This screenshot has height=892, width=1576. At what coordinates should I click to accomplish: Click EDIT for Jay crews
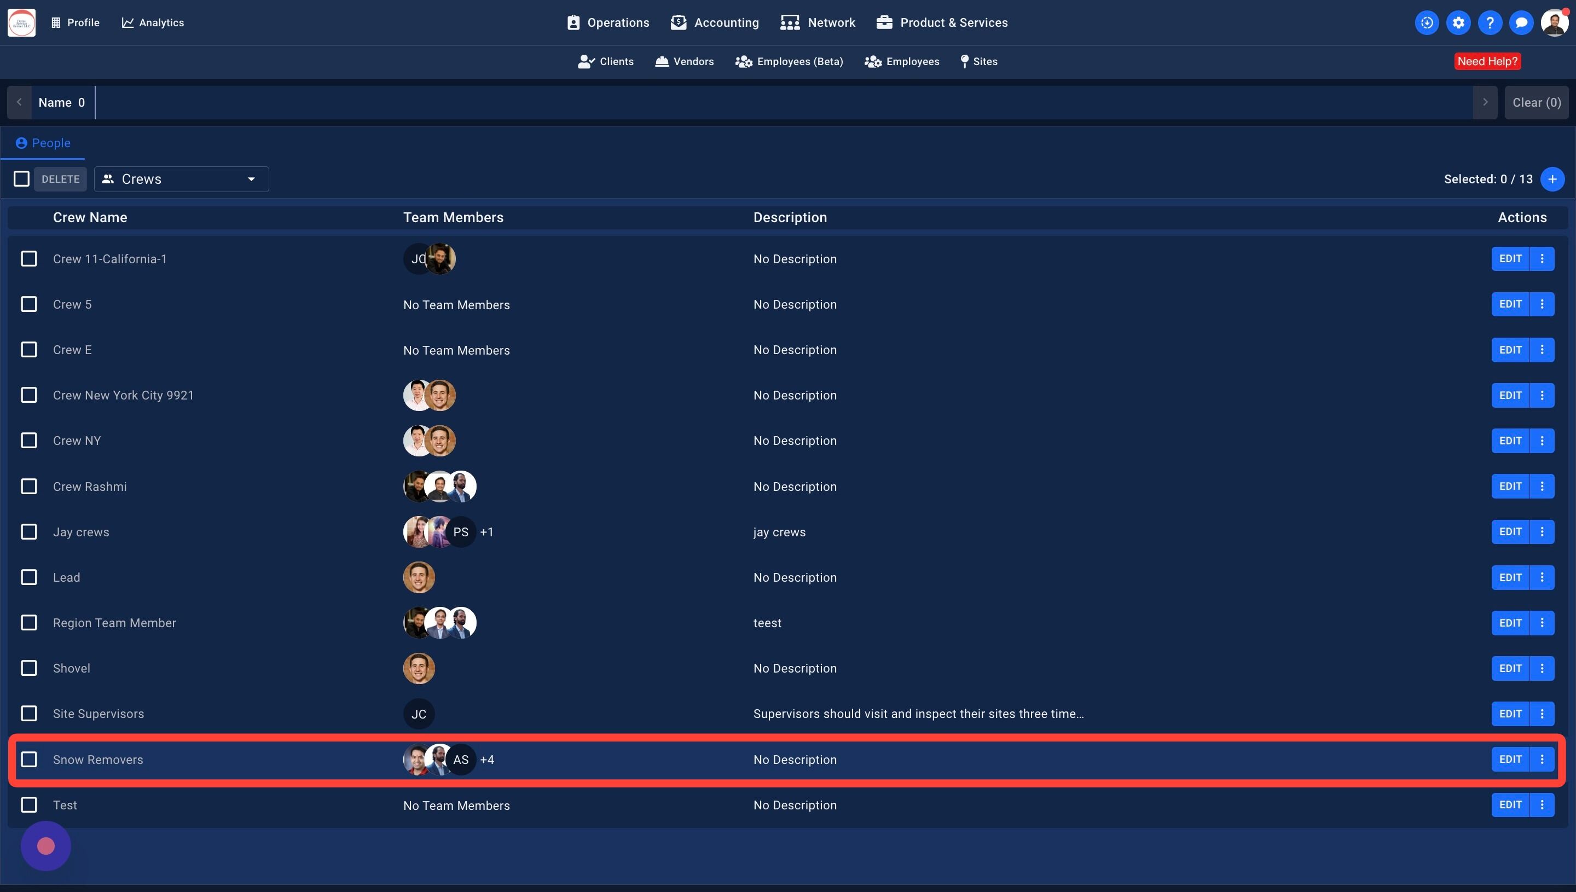(1510, 532)
